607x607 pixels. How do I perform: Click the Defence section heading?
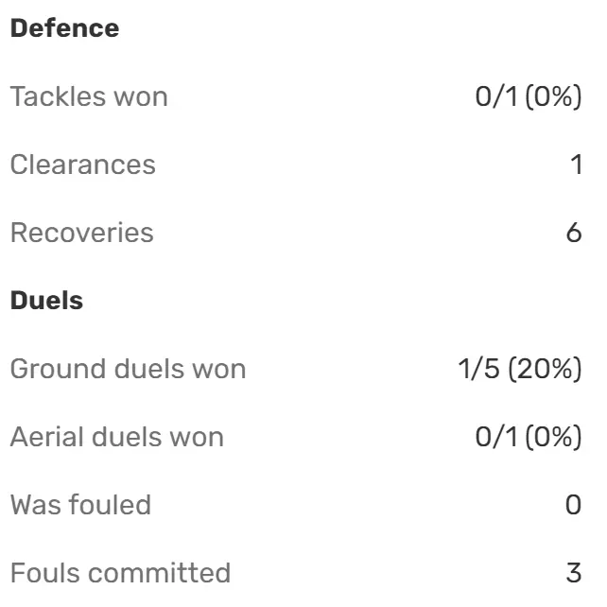coord(64,28)
